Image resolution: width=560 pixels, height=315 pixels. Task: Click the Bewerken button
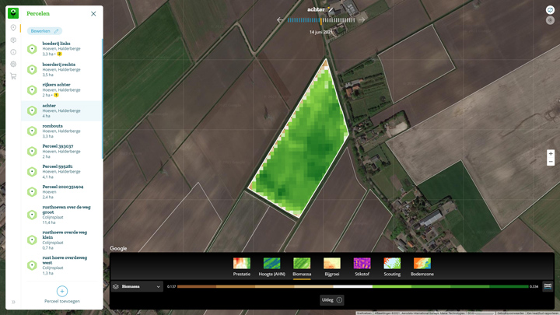pos(44,31)
